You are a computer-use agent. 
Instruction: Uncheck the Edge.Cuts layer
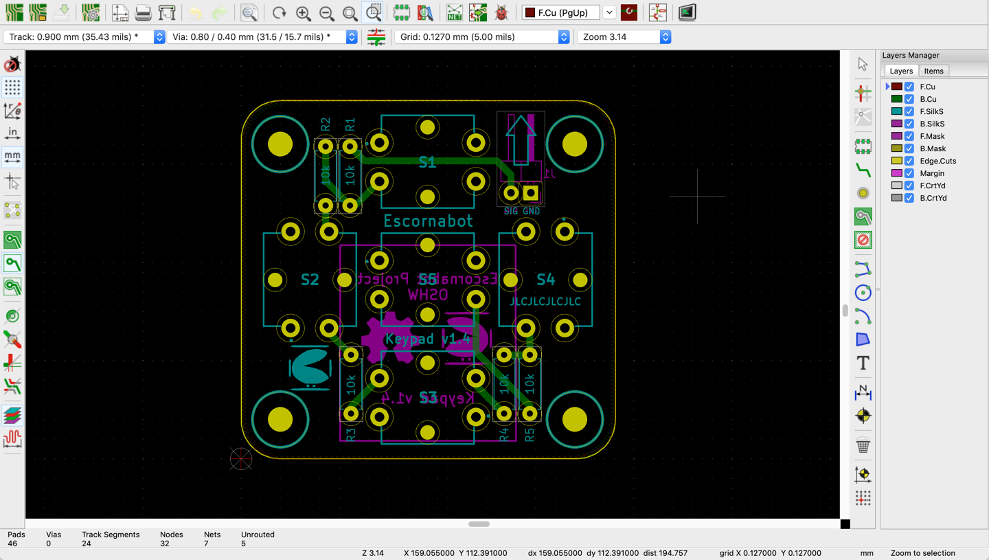click(909, 161)
